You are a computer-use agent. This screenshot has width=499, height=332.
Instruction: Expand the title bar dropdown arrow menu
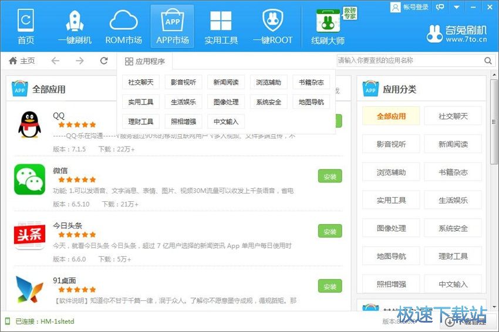tap(457, 7)
